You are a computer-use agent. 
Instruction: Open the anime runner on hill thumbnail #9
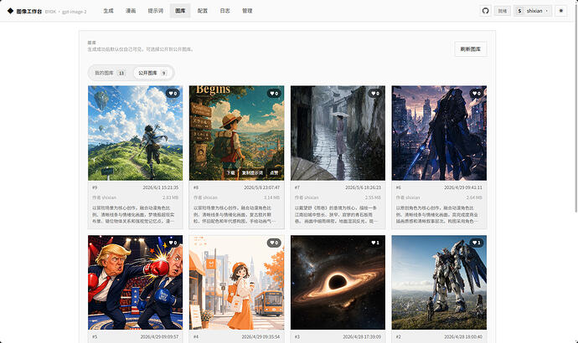(135, 133)
